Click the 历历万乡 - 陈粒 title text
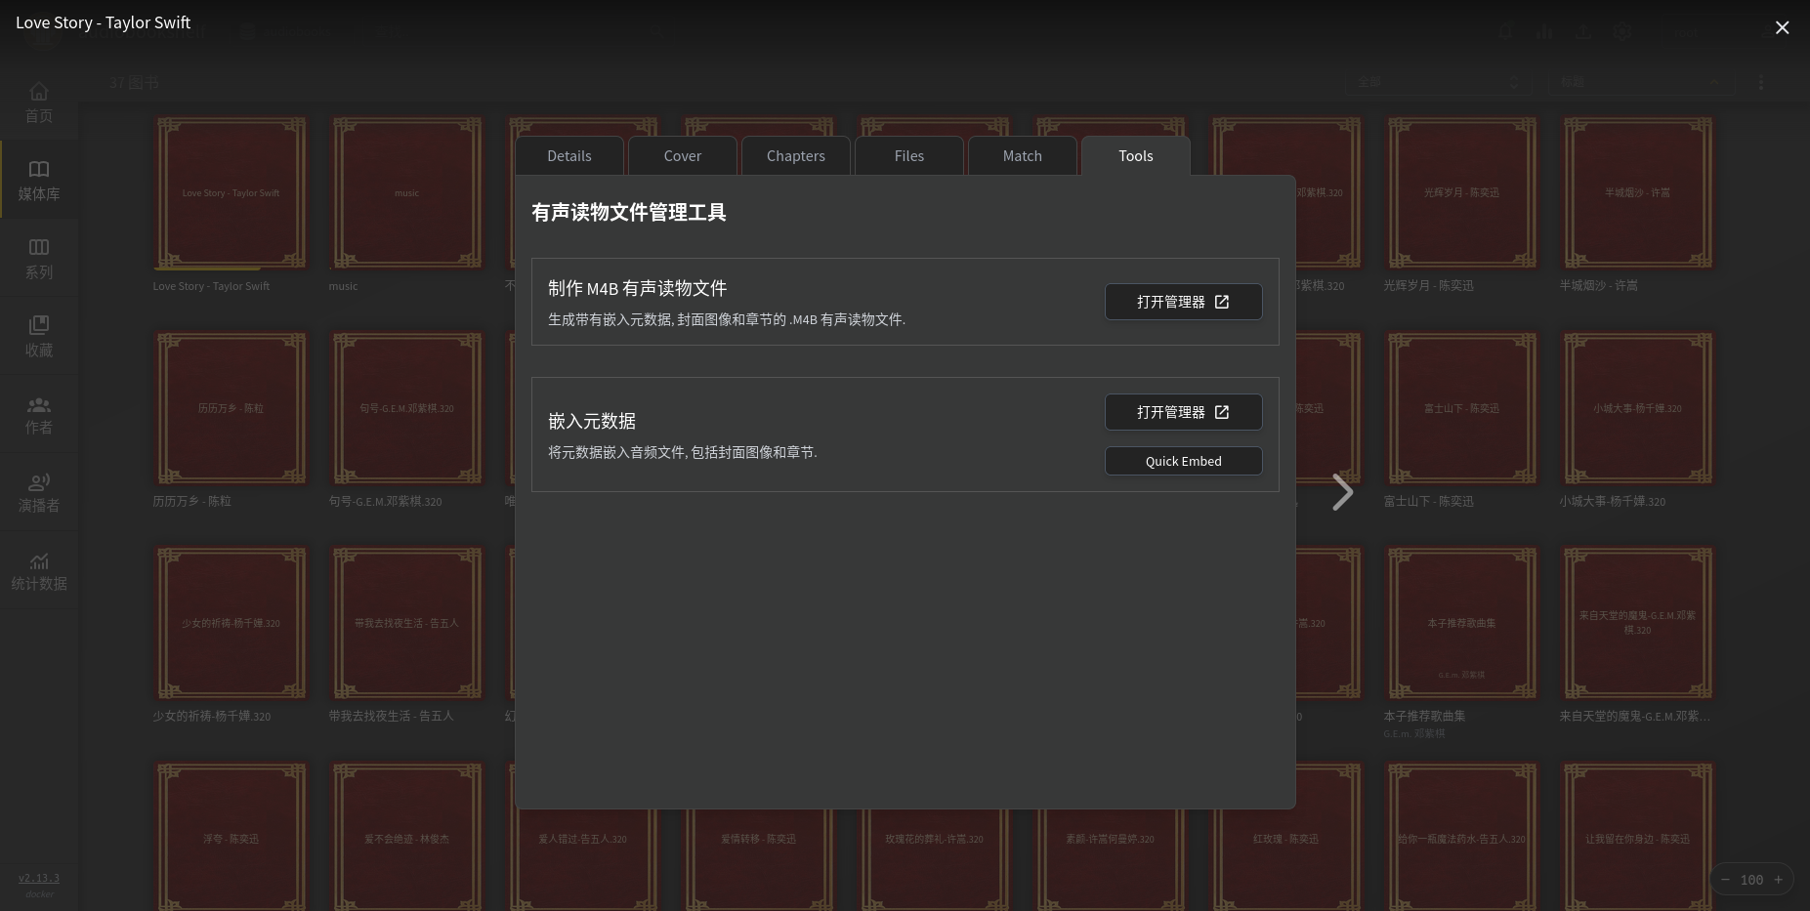 click(191, 501)
